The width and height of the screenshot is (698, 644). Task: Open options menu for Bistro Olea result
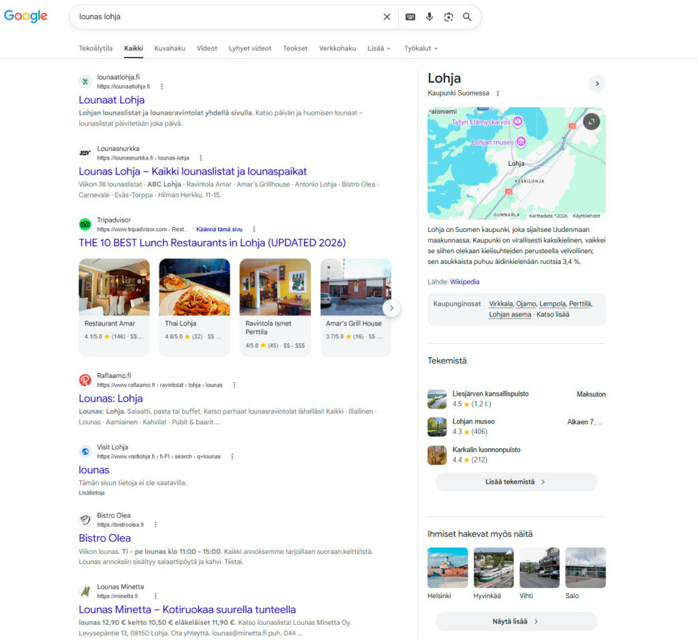click(x=155, y=525)
